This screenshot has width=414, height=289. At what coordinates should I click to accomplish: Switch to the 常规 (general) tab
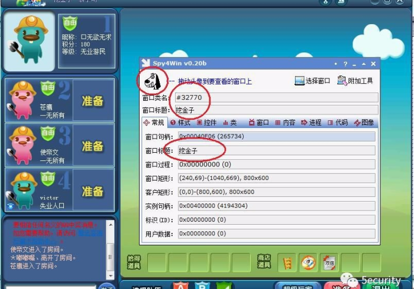click(154, 123)
